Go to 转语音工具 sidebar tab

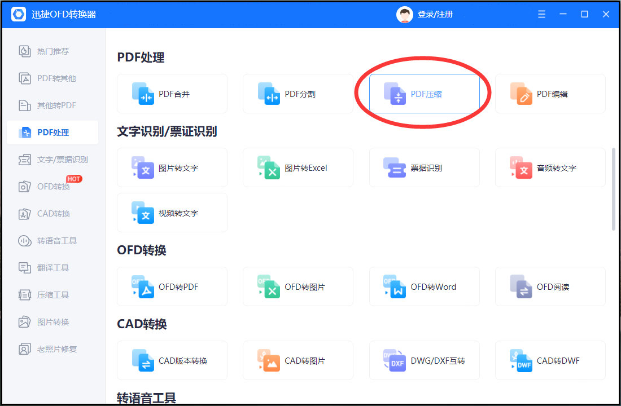click(53, 241)
